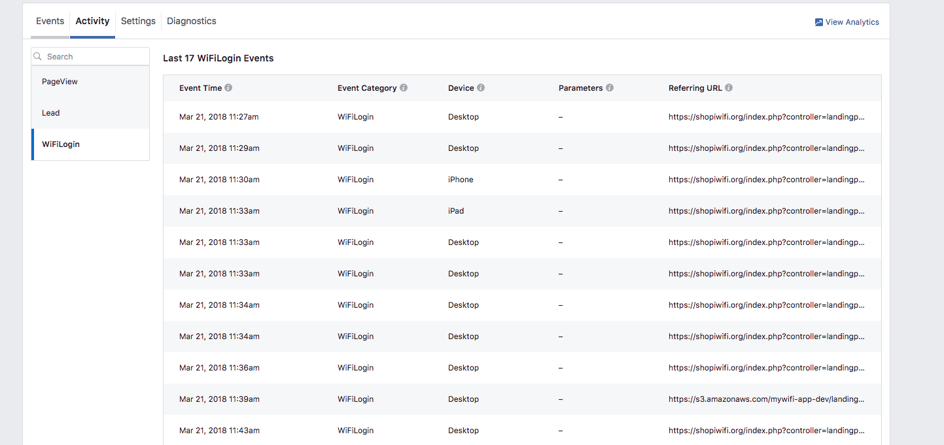Click the Device column info icon
Screen dimensions: 944x445
pos(481,88)
